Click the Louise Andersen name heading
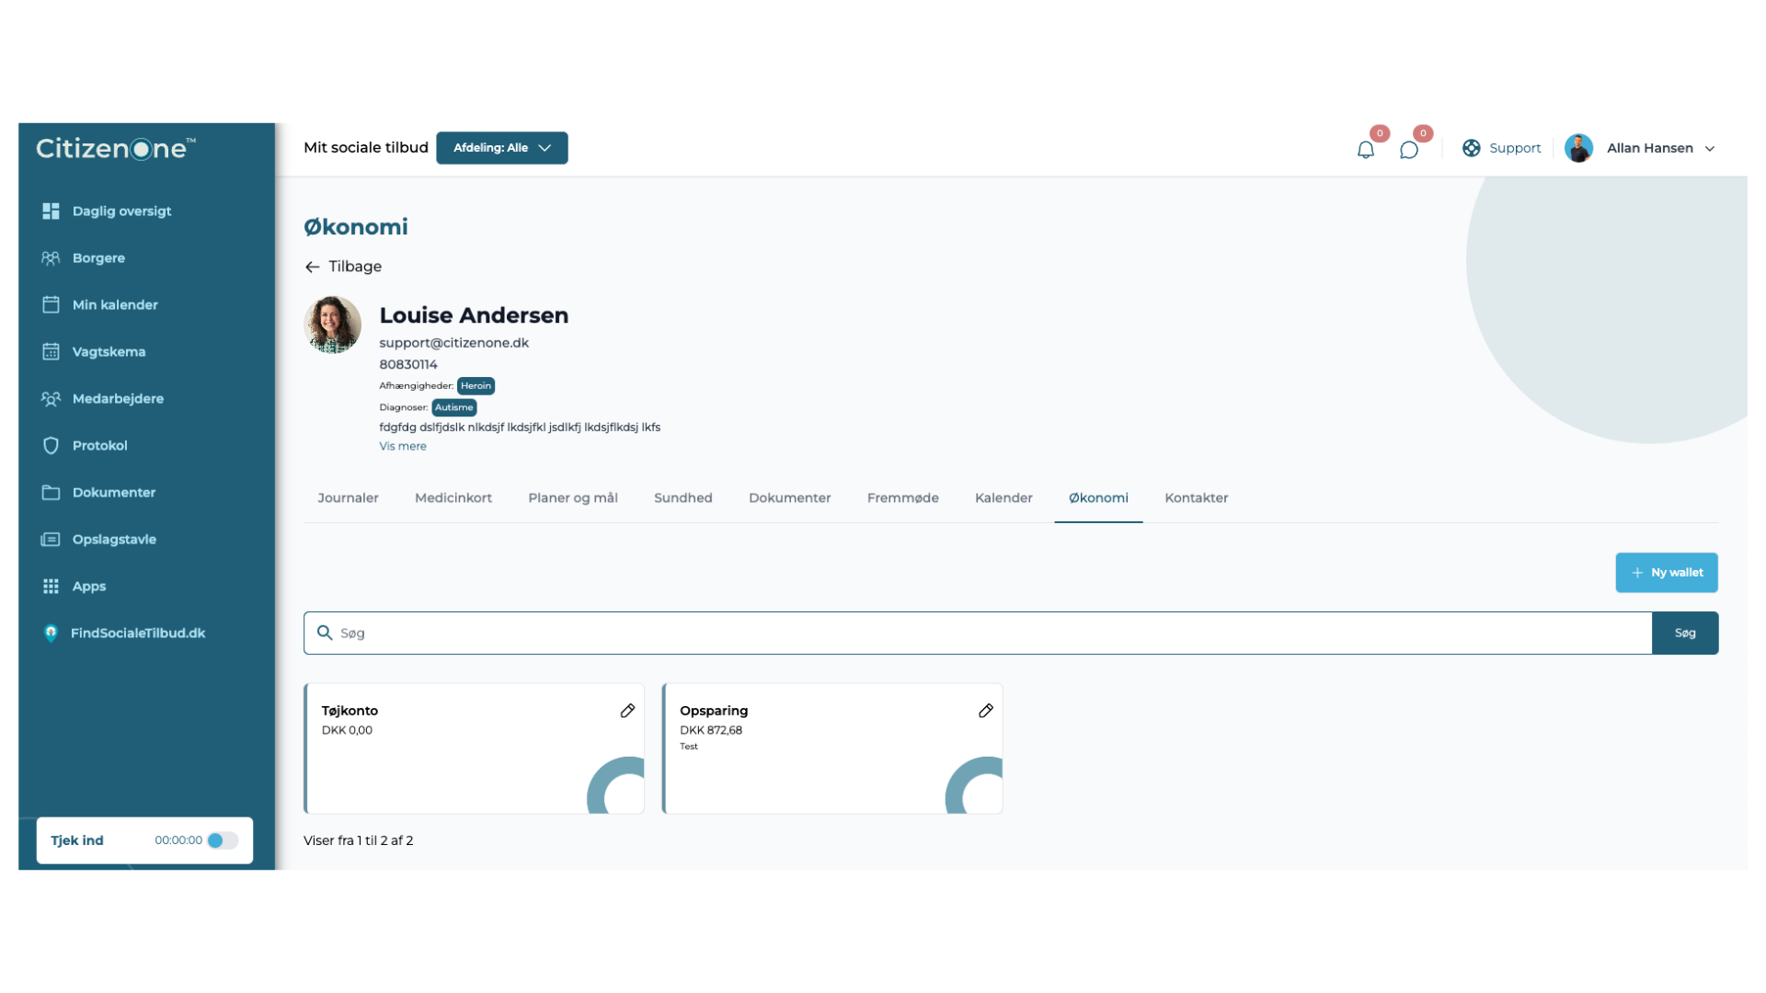This screenshot has width=1766, height=993. click(x=474, y=315)
